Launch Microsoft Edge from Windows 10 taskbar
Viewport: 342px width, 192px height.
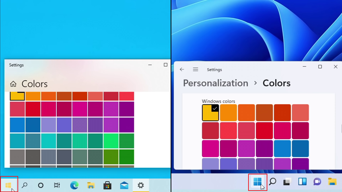point(74,185)
